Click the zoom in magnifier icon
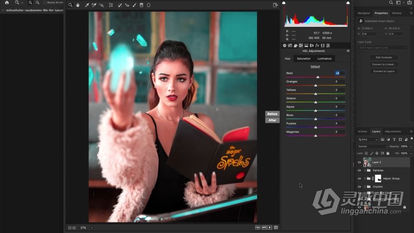This screenshot has height=233, width=414. point(30,3)
